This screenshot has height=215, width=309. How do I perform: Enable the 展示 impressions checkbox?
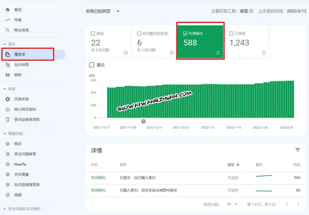click(x=92, y=65)
